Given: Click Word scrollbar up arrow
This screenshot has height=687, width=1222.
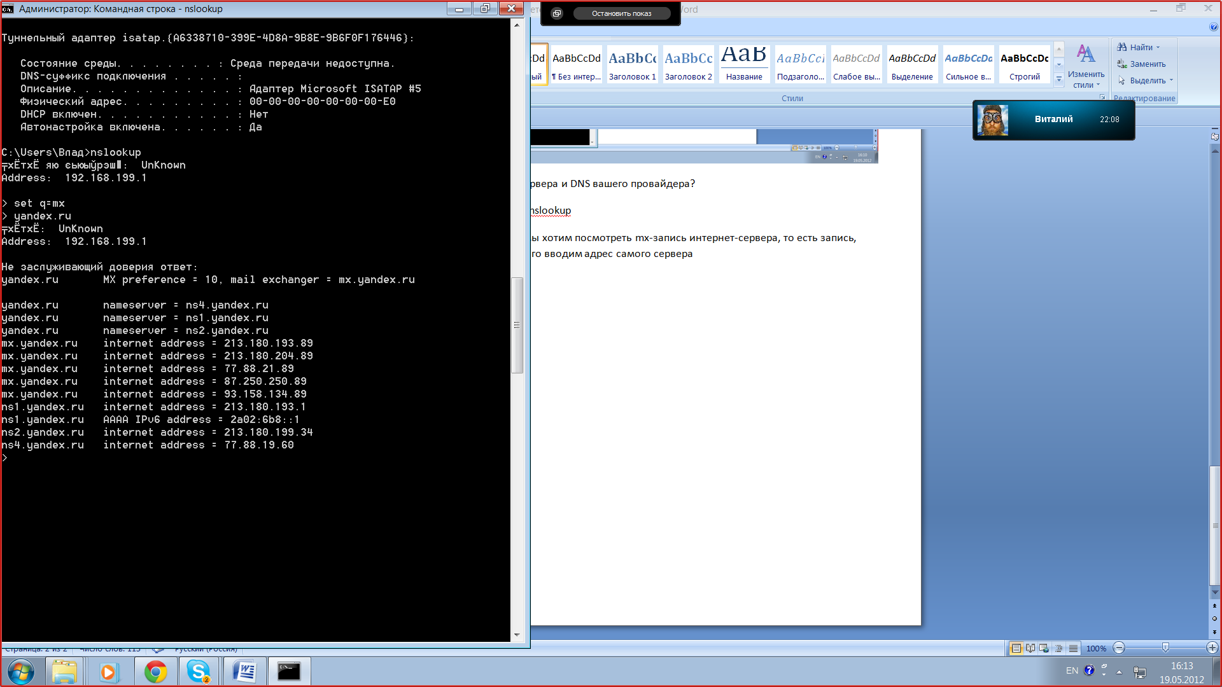Looking at the screenshot, I should [1214, 151].
